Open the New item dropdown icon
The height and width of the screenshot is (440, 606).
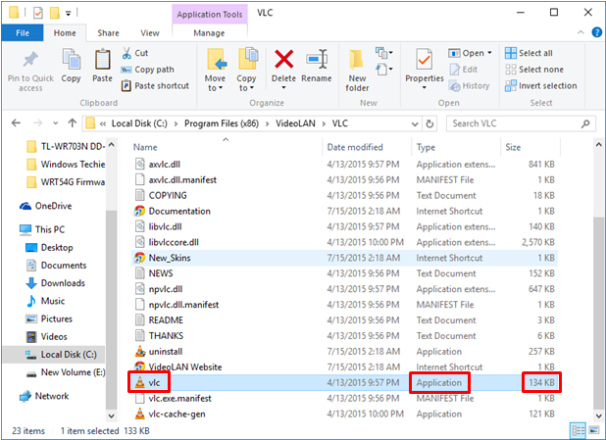tap(384, 53)
